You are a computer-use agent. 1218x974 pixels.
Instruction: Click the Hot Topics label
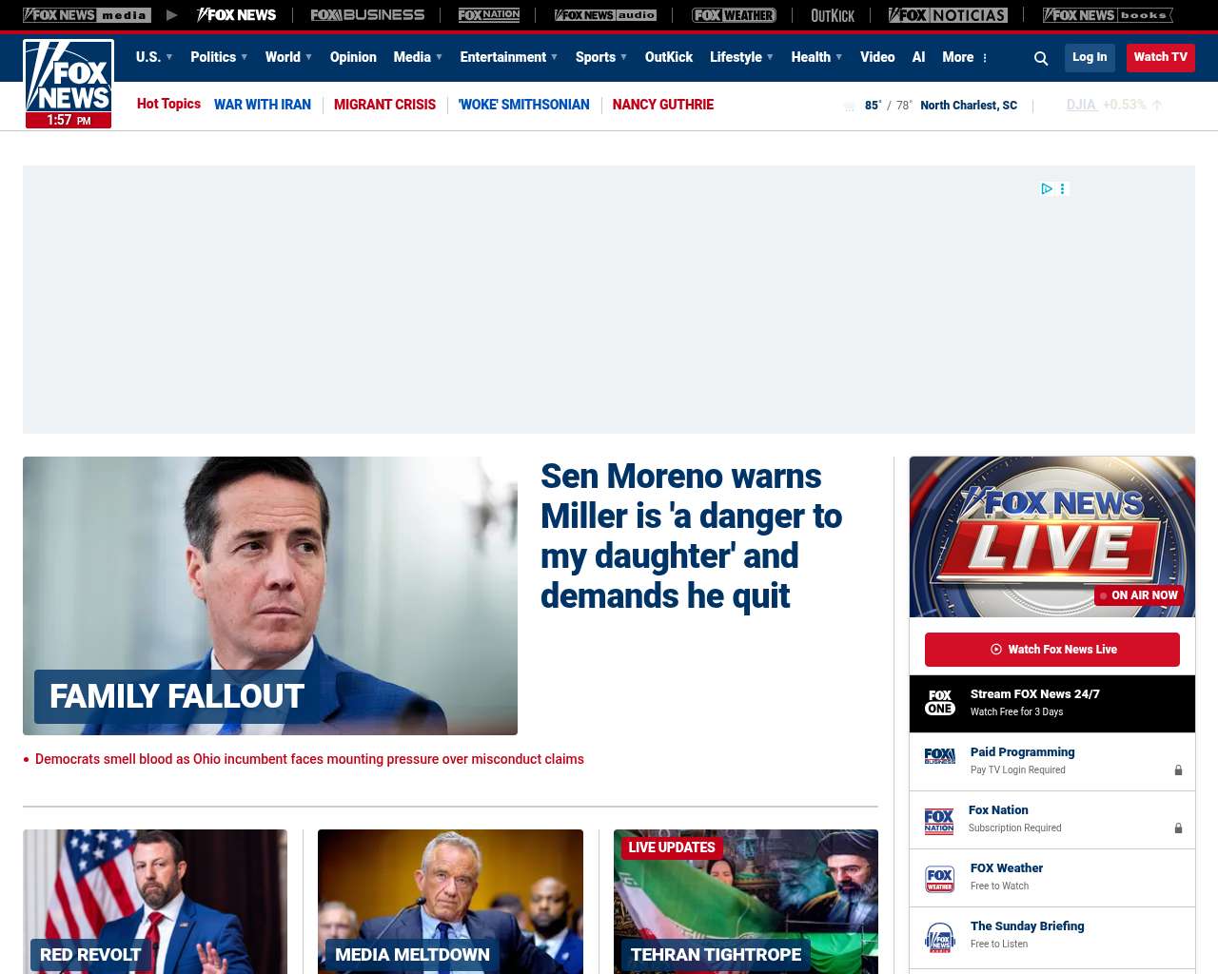[168, 104]
